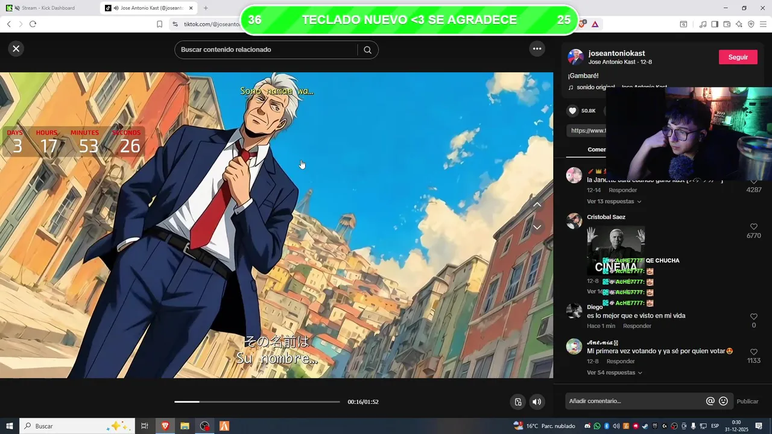This screenshot has height=434, width=772.
Task: Like the video with heart icon
Action: [573, 111]
